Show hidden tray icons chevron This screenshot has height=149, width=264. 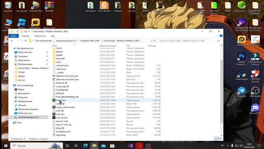pyautogui.click(x=228, y=146)
